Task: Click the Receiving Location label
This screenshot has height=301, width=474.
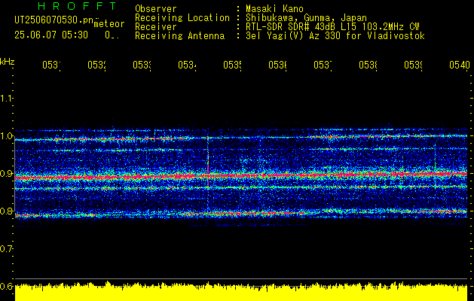Action: 182,18
